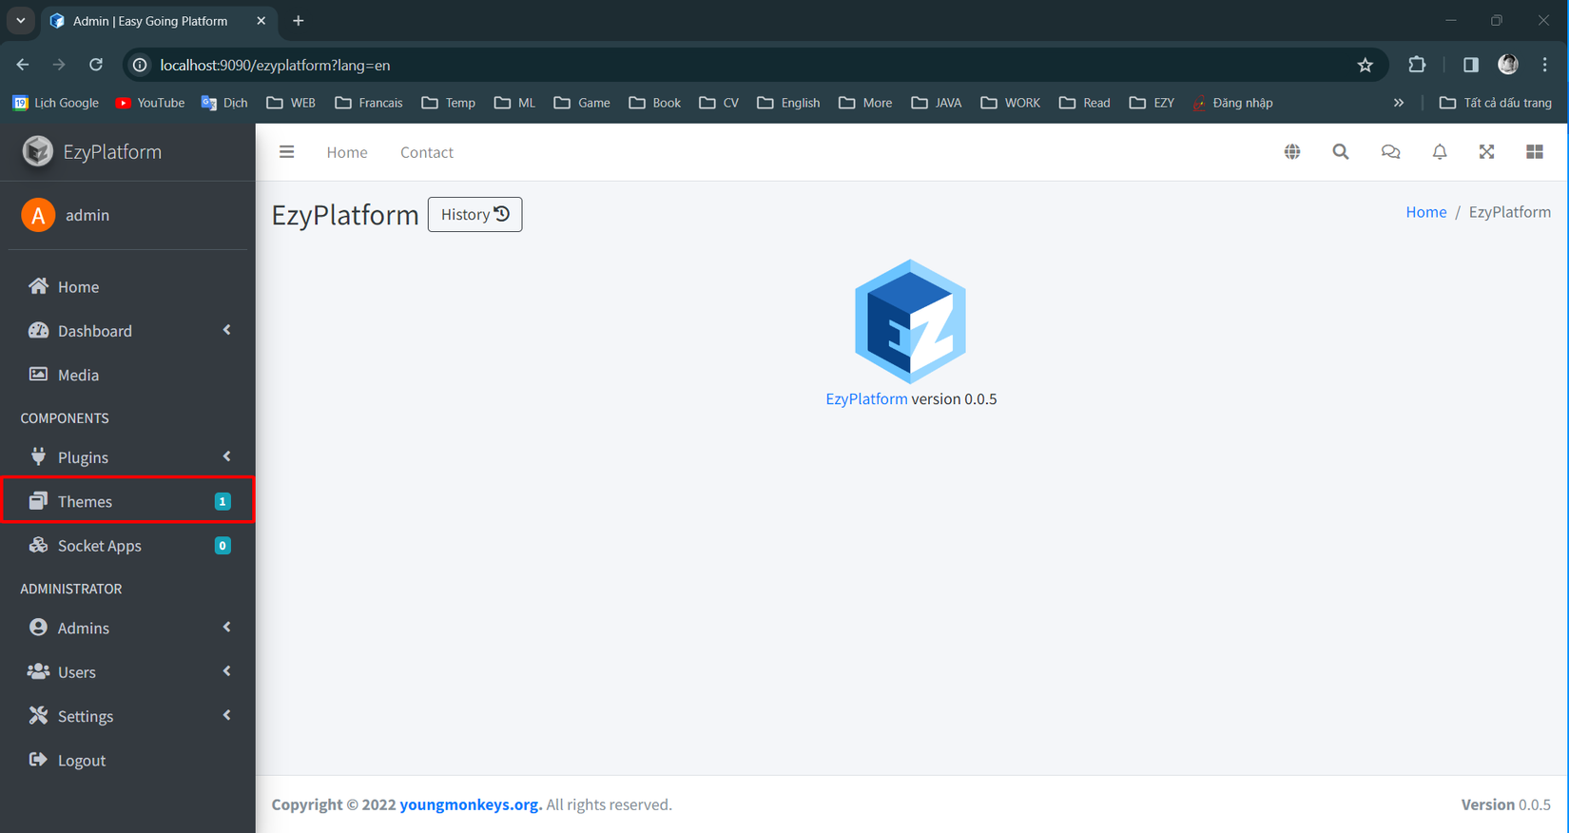Open Plugins in the sidebar
This screenshot has width=1569, height=833.
[x=127, y=457]
